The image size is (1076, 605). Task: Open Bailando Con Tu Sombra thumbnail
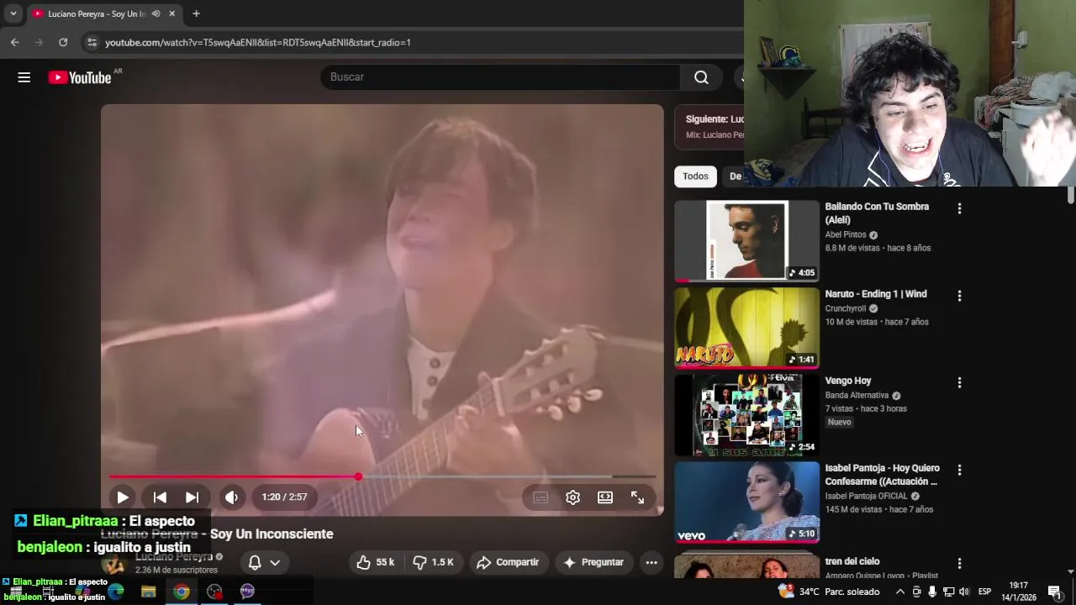pos(746,240)
